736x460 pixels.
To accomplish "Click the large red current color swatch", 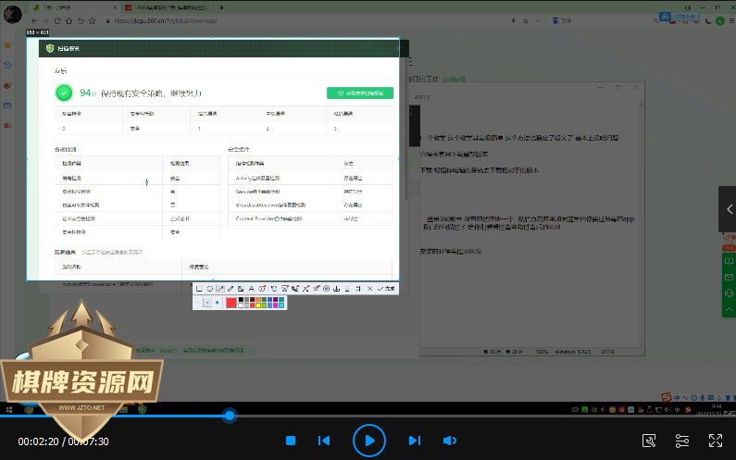I will point(231,303).
